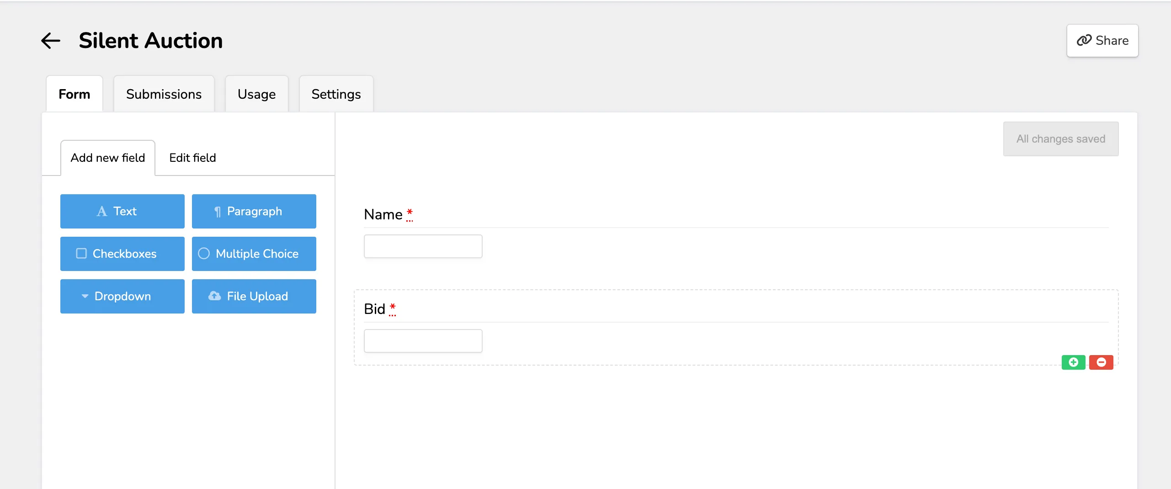1171x489 pixels.
Task: Go back using the left arrow icon
Action: pos(51,41)
